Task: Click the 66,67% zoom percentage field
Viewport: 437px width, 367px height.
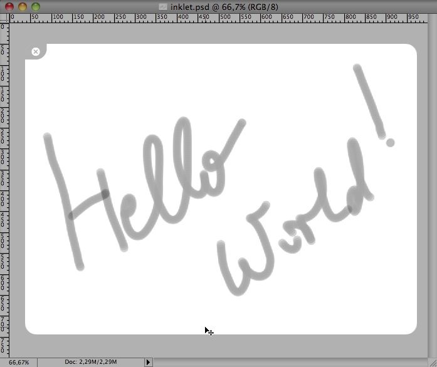Action: coord(19,362)
